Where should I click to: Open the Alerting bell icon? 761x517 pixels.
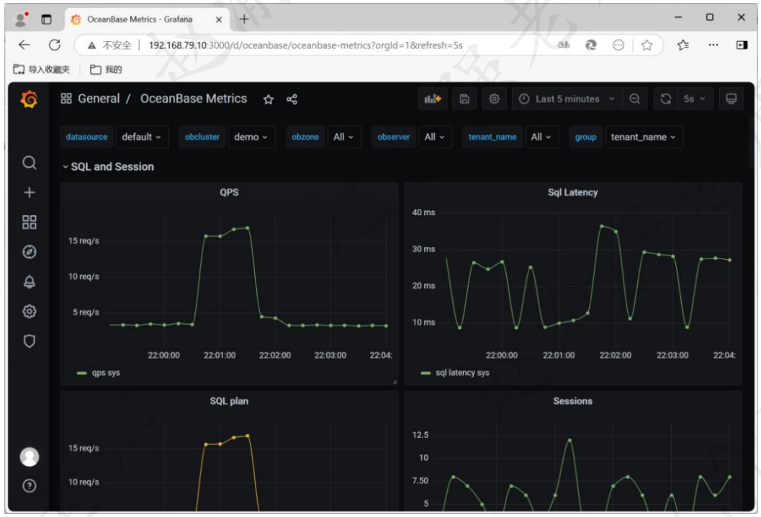(29, 282)
